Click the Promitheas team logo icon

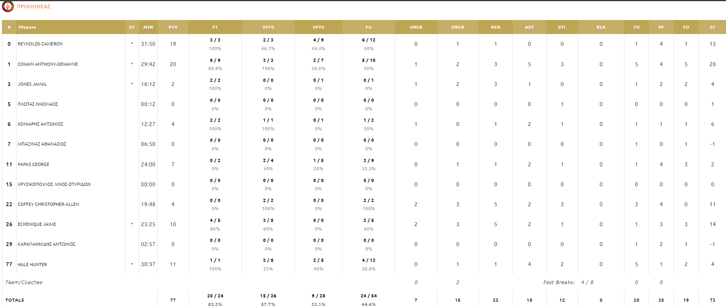8,6
